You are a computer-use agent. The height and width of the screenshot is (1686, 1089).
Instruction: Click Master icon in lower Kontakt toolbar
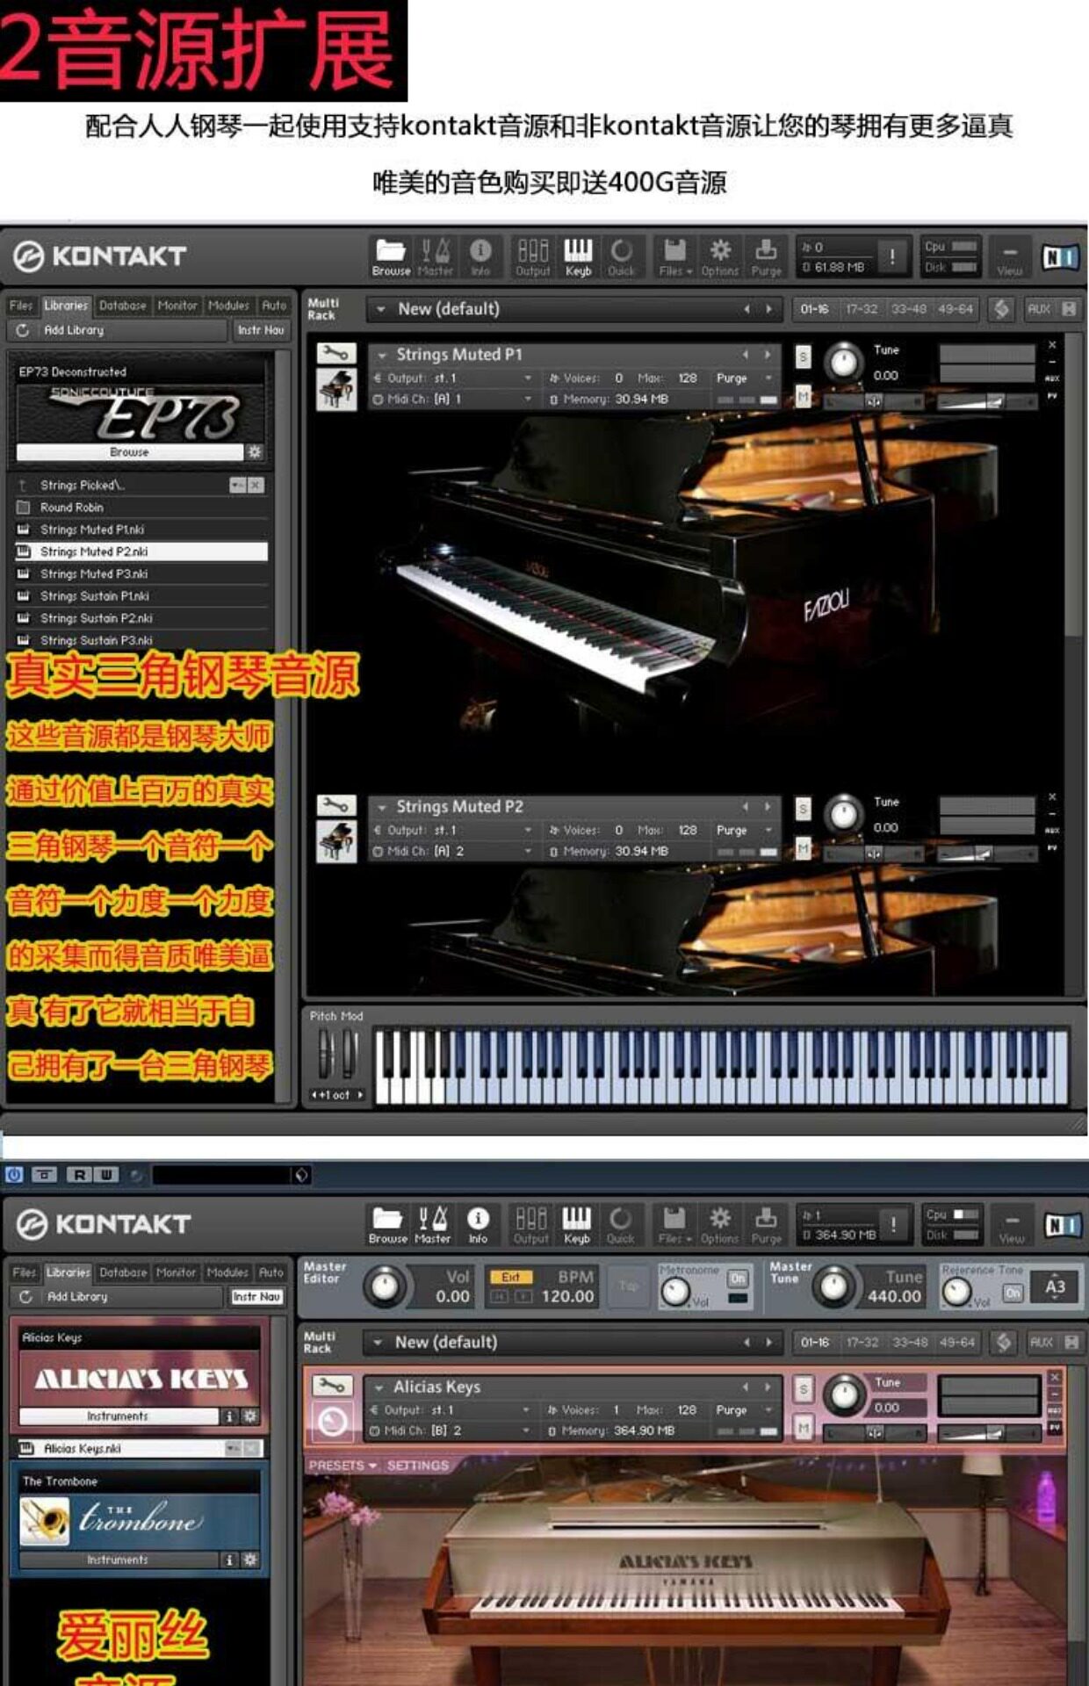(x=432, y=1225)
